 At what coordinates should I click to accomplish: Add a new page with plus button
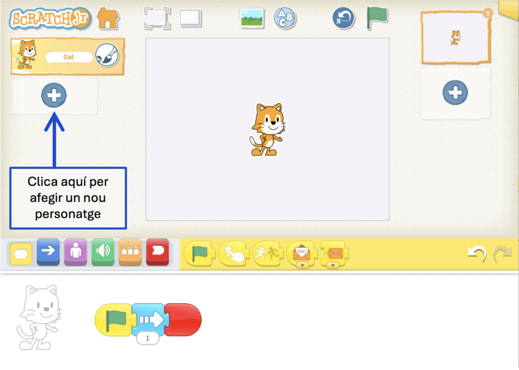(455, 93)
